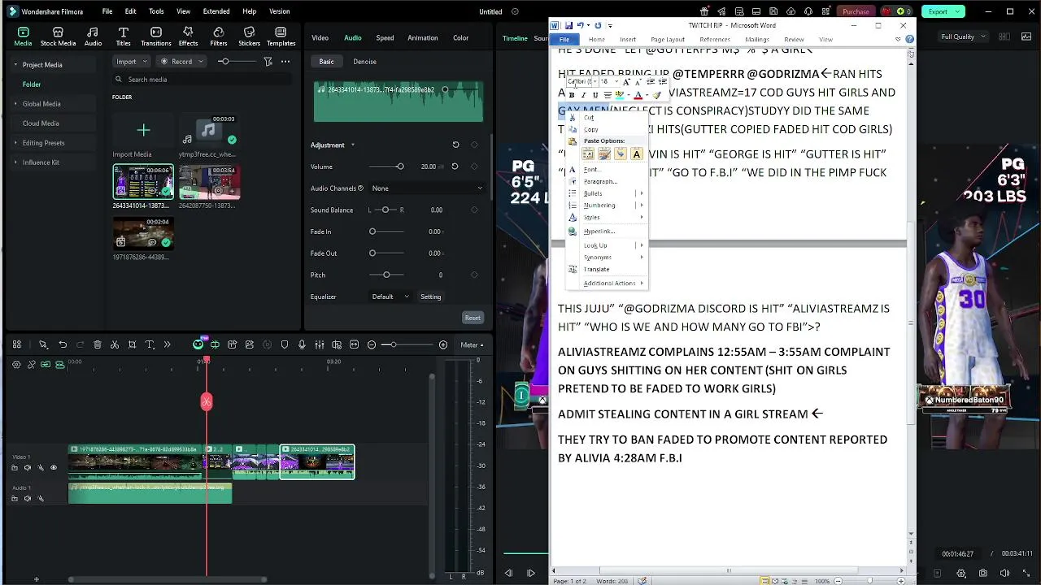Switch to the Speed tab

coord(385,38)
